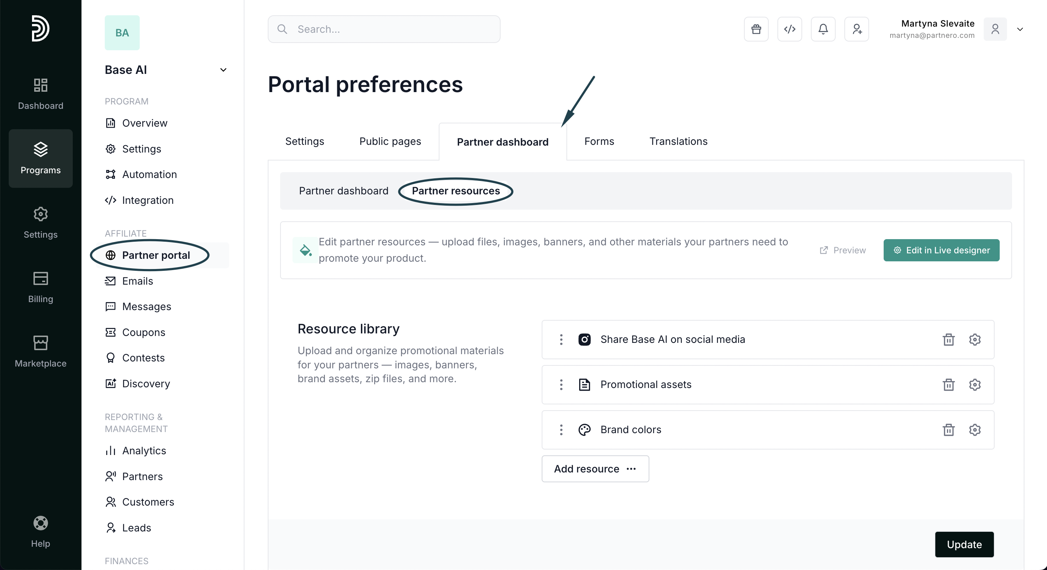Image resolution: width=1047 pixels, height=570 pixels.
Task: Click the code embed icon in header
Action: [x=789, y=29]
